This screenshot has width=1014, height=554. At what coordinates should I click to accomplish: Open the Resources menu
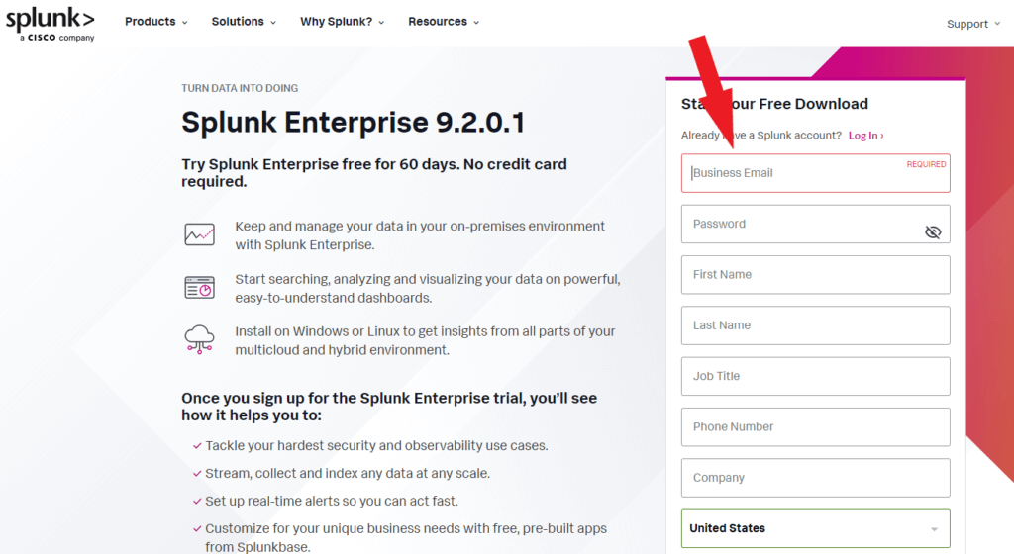click(x=444, y=22)
